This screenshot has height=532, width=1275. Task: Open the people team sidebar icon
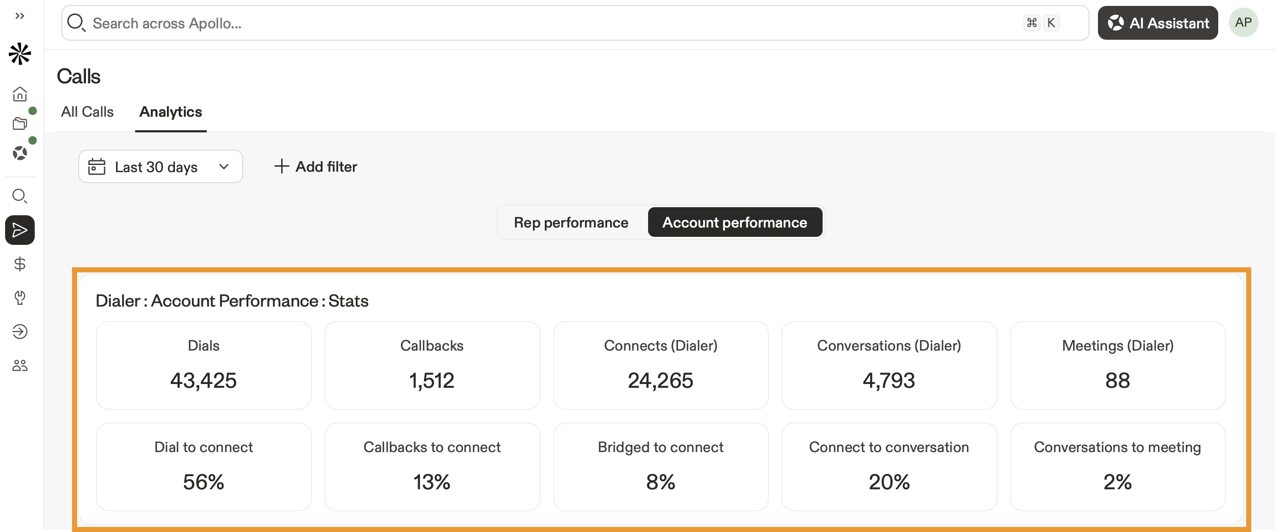[x=20, y=365]
